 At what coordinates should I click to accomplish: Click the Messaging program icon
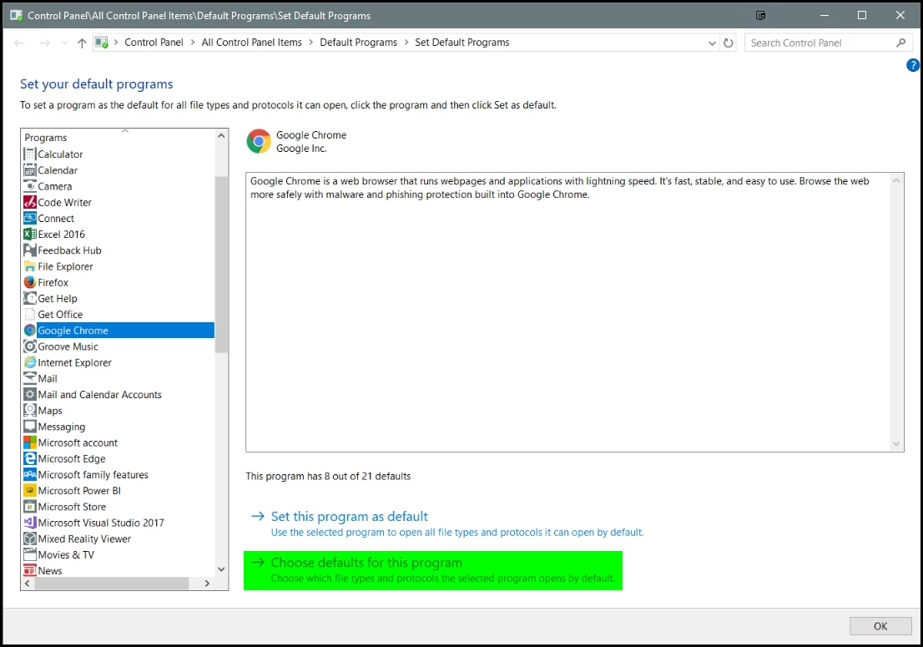tap(30, 427)
